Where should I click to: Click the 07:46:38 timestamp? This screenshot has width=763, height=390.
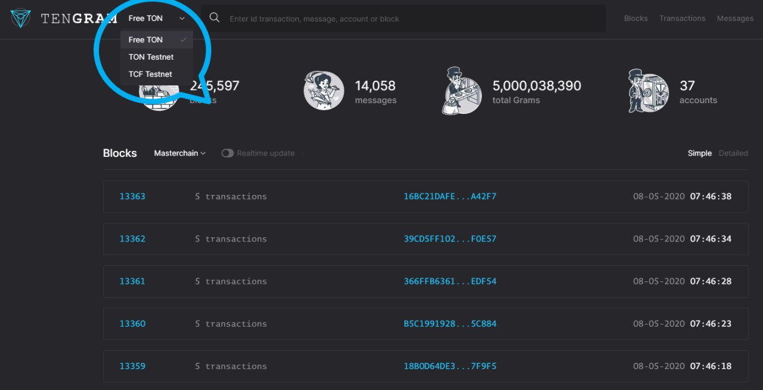click(x=711, y=196)
